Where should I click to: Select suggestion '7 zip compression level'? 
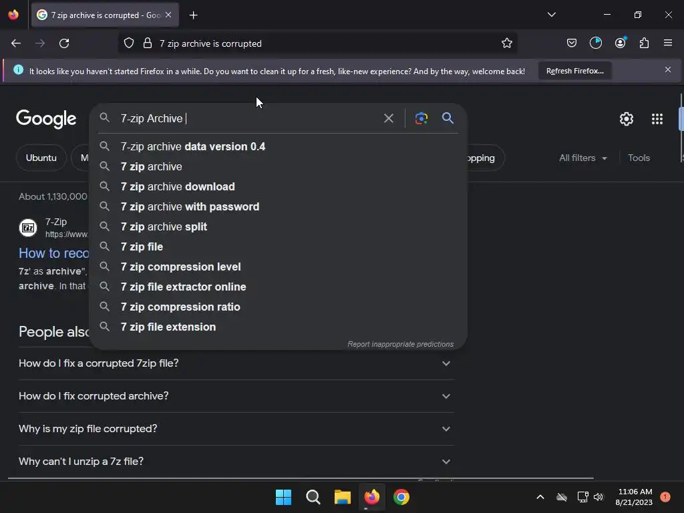pos(279,267)
